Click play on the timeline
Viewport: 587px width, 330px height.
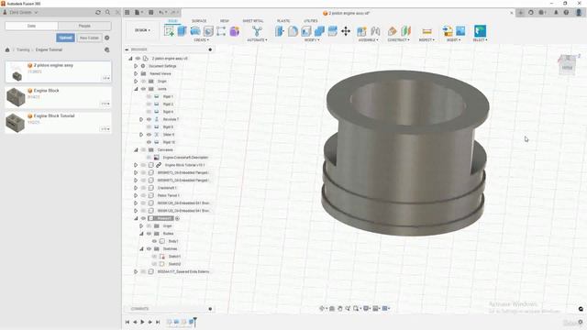143,322
